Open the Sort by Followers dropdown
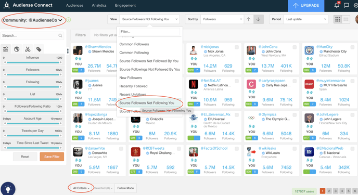This screenshot has height=195, width=358. (222, 19)
